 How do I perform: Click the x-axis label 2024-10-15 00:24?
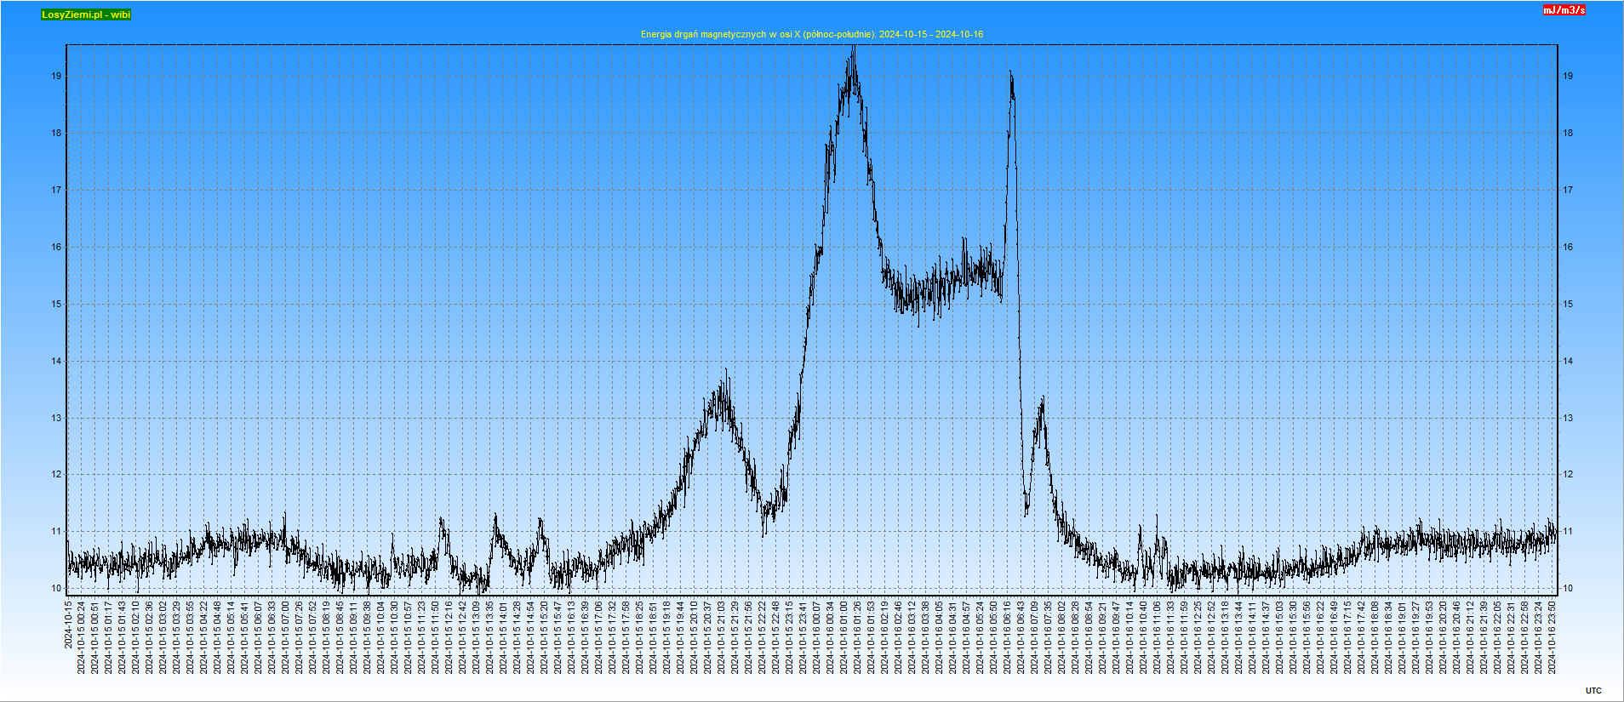(82, 638)
